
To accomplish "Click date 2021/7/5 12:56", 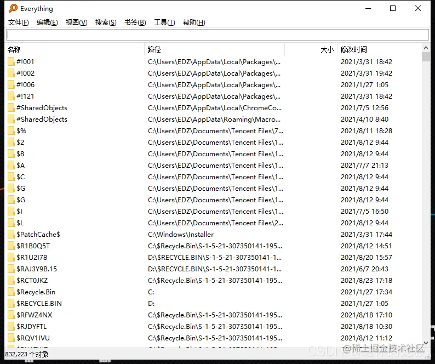I will pos(364,108).
